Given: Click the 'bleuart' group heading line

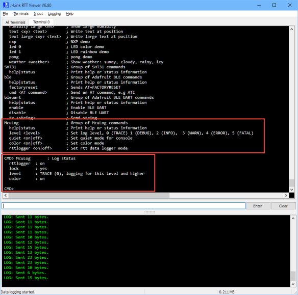Looking at the screenshot, I should (79, 97).
